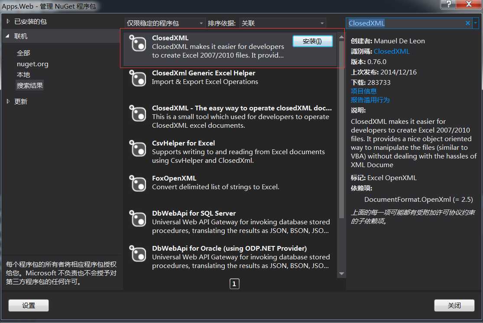Select 搜索结果 in the left pane

coord(30,85)
